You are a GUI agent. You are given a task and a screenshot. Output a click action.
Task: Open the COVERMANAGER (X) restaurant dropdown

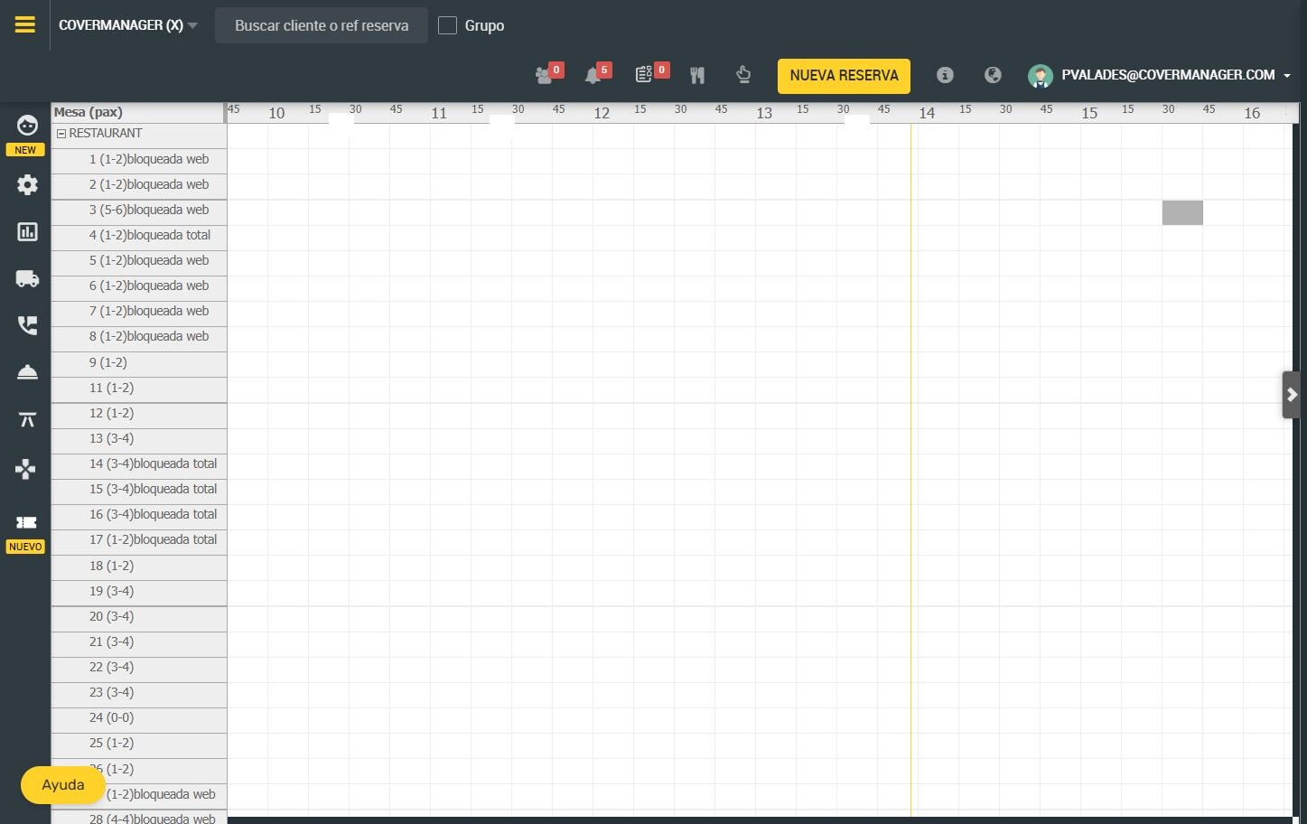coord(127,25)
